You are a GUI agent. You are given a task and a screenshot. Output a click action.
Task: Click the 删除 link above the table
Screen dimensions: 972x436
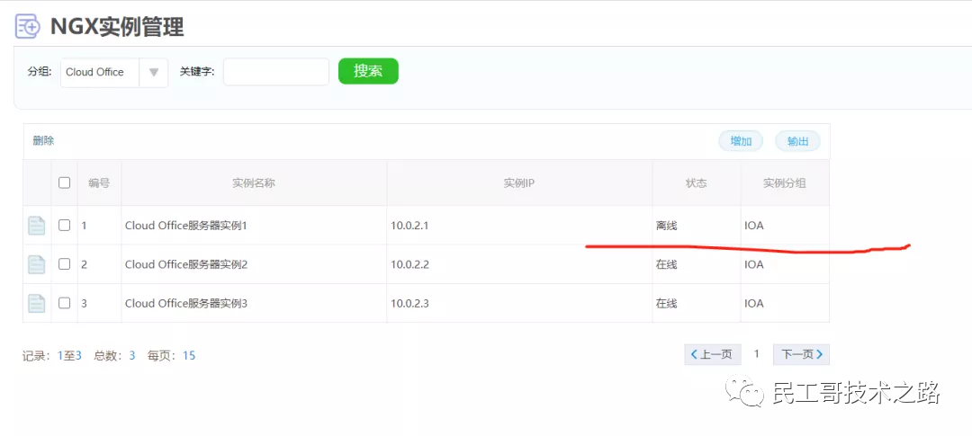[43, 141]
